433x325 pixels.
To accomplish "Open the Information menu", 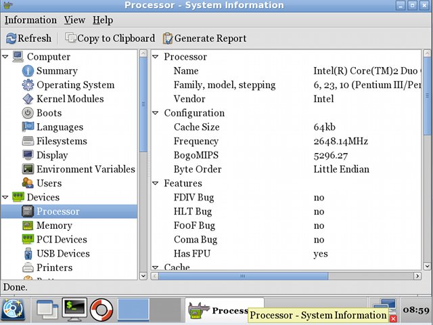I will (30, 20).
